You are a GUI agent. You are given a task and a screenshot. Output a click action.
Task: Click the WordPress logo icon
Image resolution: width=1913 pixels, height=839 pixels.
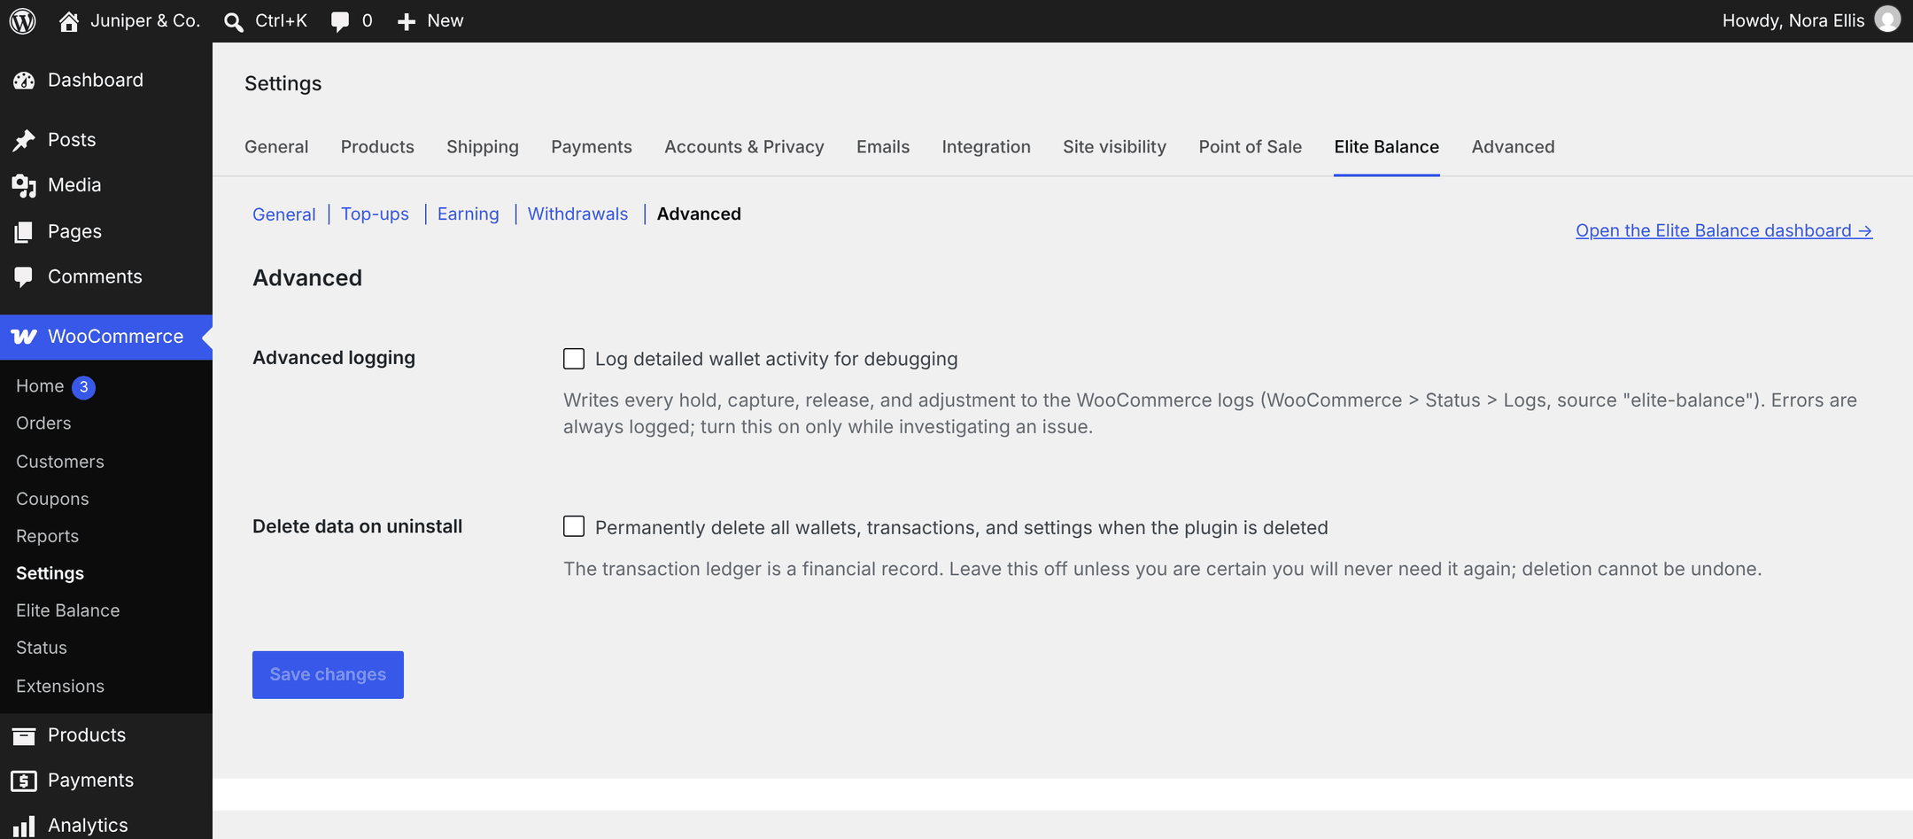point(23,20)
